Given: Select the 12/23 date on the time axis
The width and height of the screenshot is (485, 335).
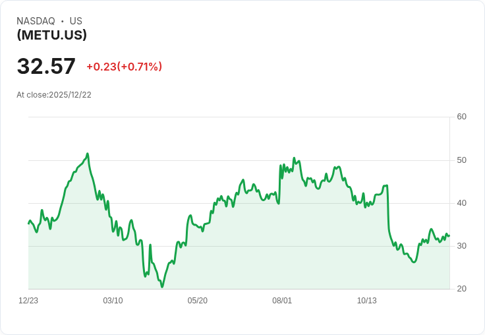Looking at the screenshot, I should click(28, 301).
